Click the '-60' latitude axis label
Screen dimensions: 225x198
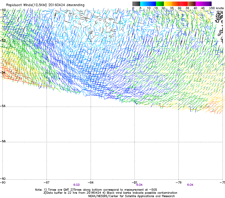pos(3,179)
